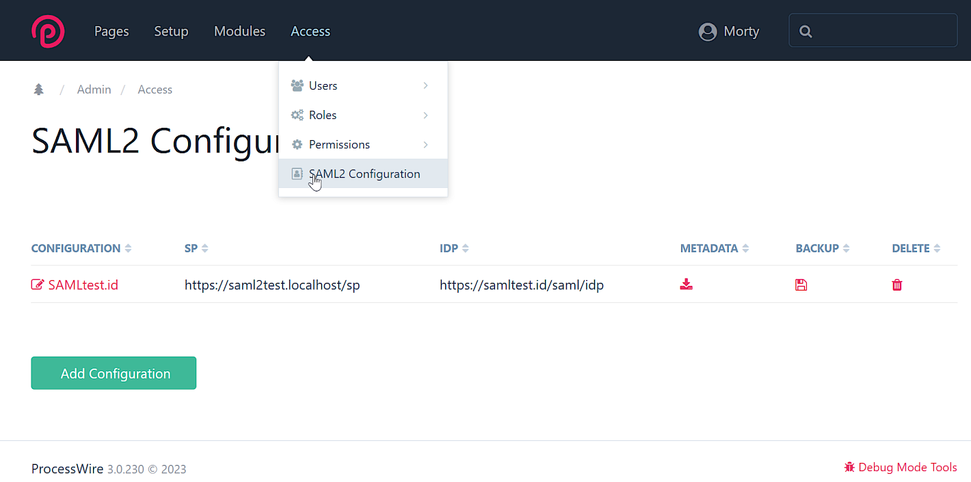Select Roles in Access dropdown
This screenshot has height=482, width=971.
363,115
